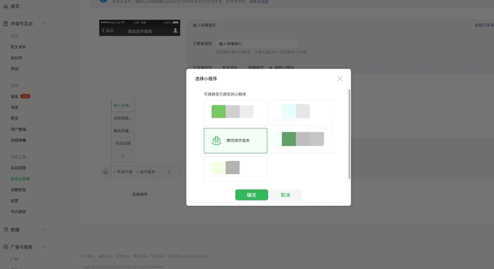Open 留言 in the sidebar
Viewport: 494px width, 269px height.
[14, 96]
